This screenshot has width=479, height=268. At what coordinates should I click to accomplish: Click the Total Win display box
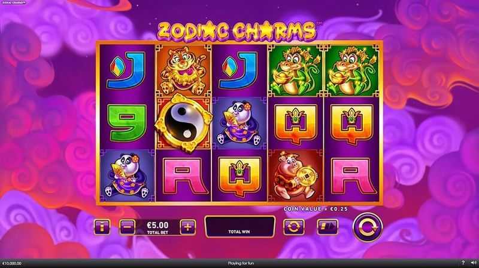[239, 227]
